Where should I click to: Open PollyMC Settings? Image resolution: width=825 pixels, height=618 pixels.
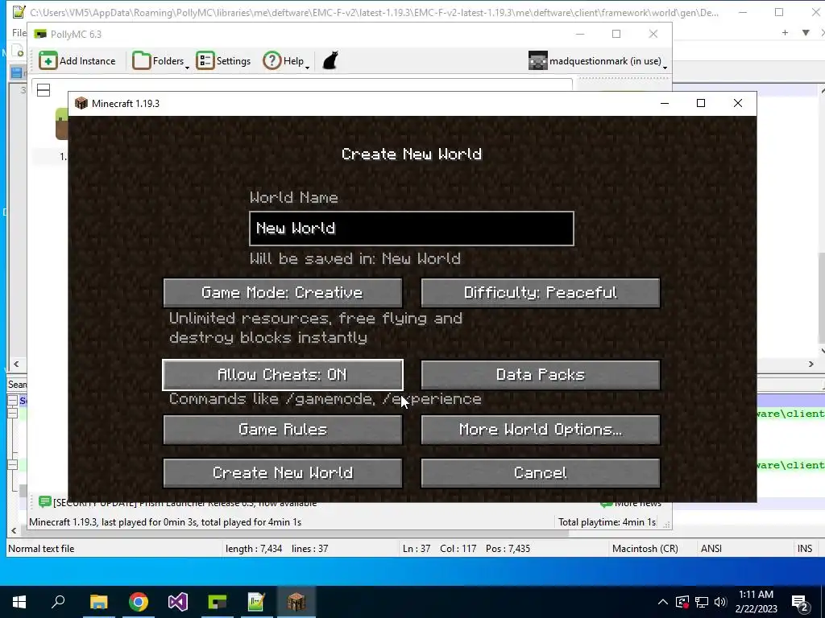coord(224,61)
